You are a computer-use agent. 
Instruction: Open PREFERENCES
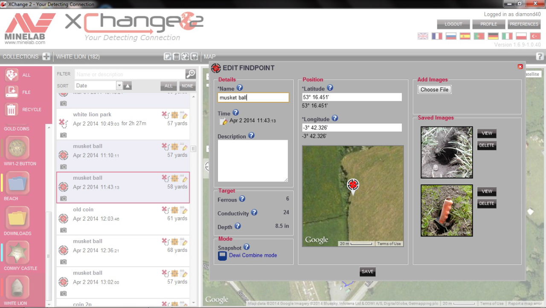[524, 24]
